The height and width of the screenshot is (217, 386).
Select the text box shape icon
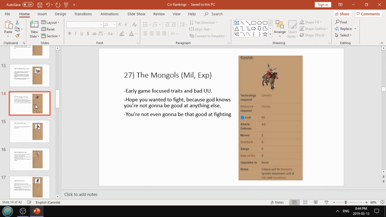237,23
